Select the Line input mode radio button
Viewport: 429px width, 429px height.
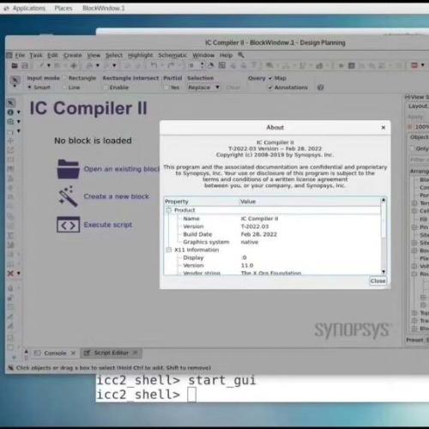(64, 88)
